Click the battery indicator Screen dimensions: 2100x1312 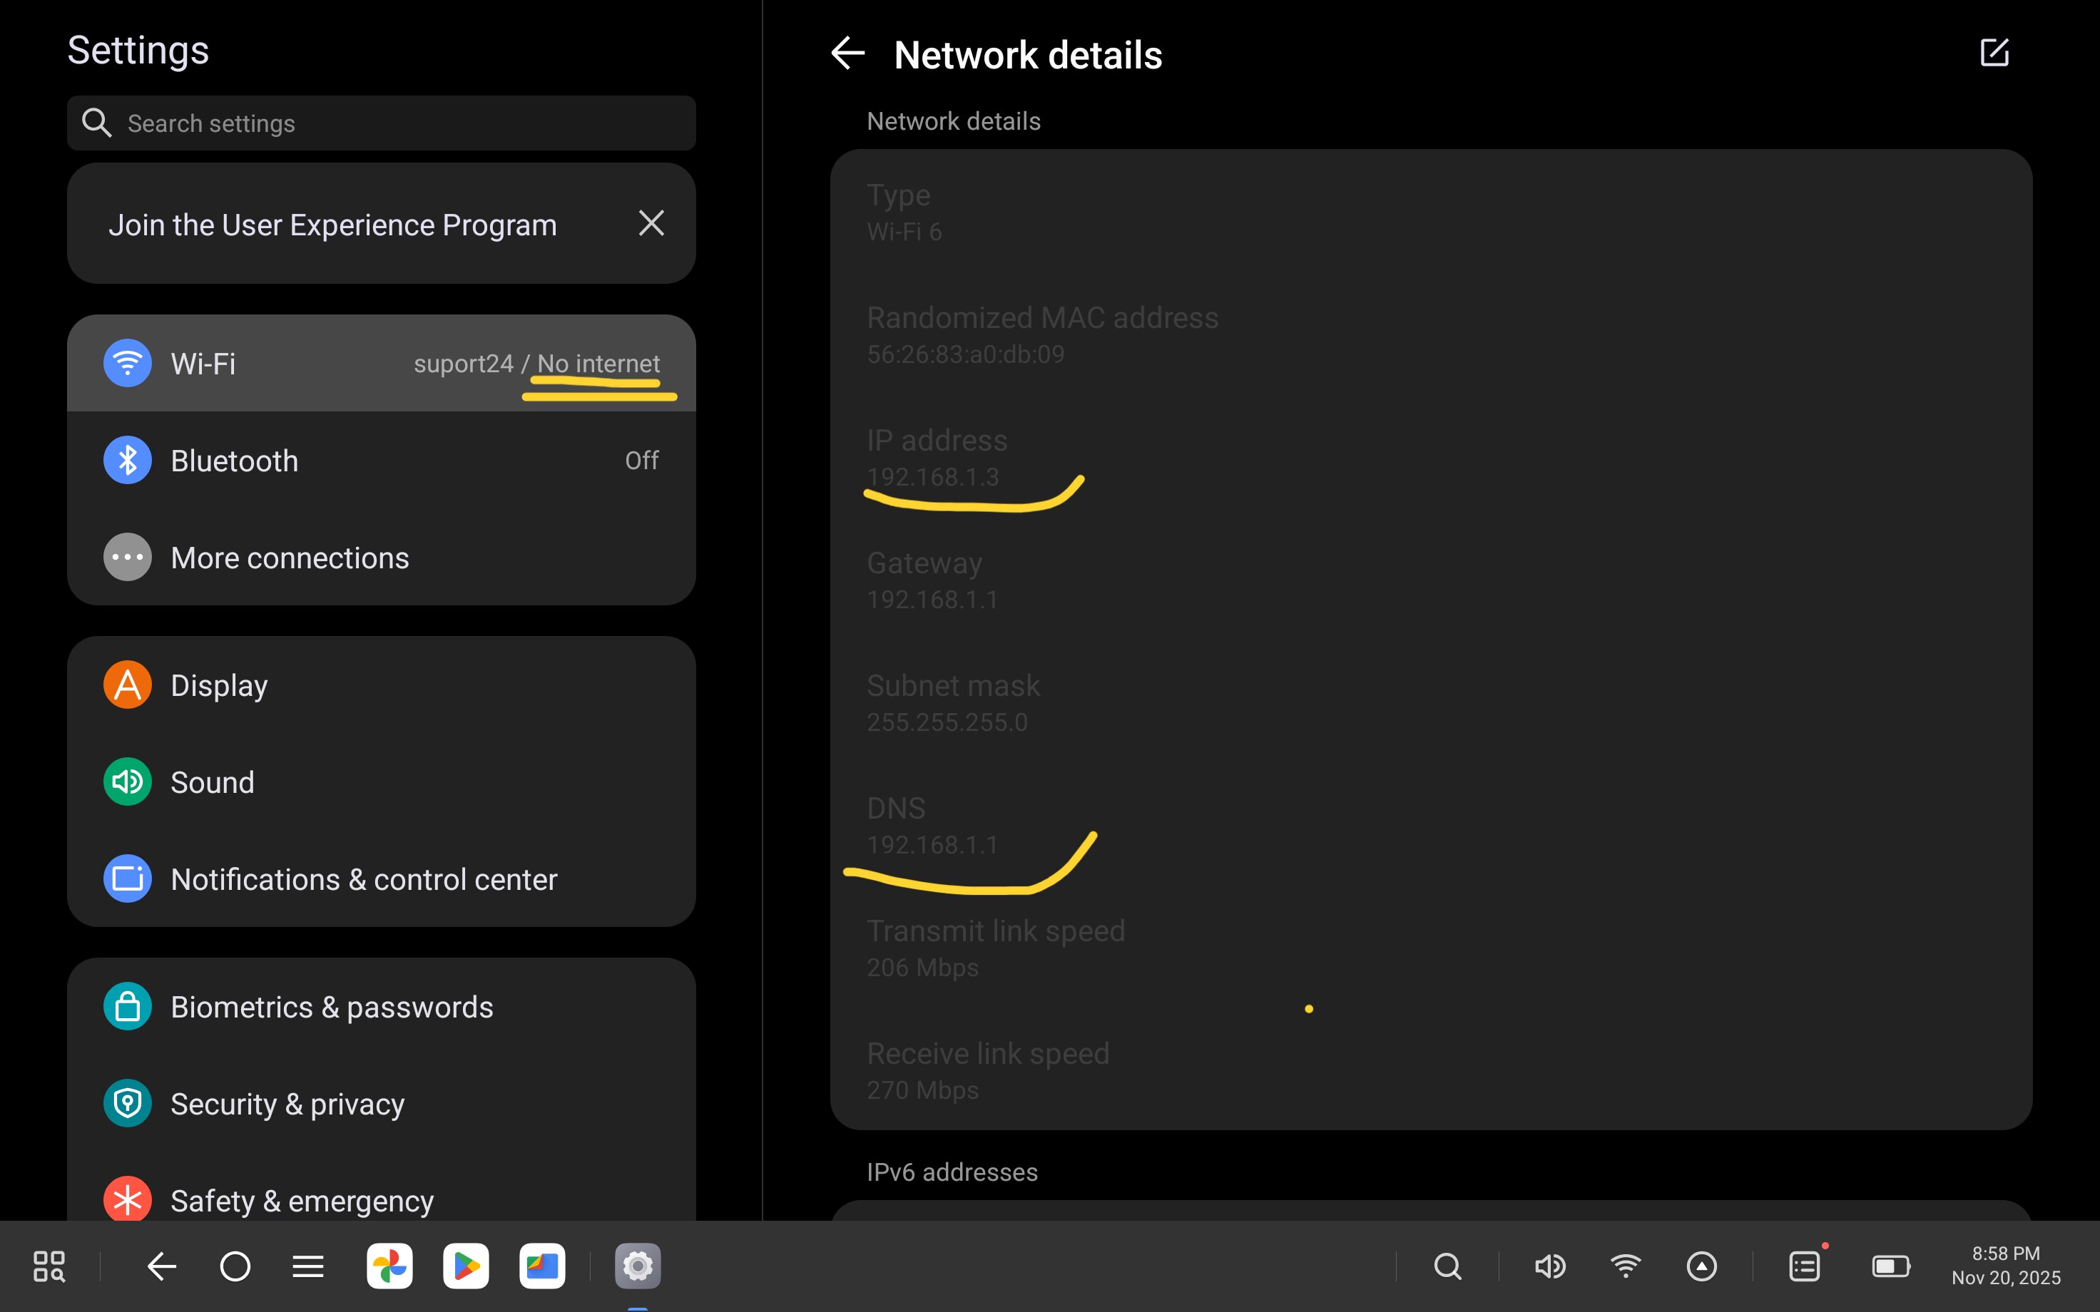(x=1892, y=1266)
